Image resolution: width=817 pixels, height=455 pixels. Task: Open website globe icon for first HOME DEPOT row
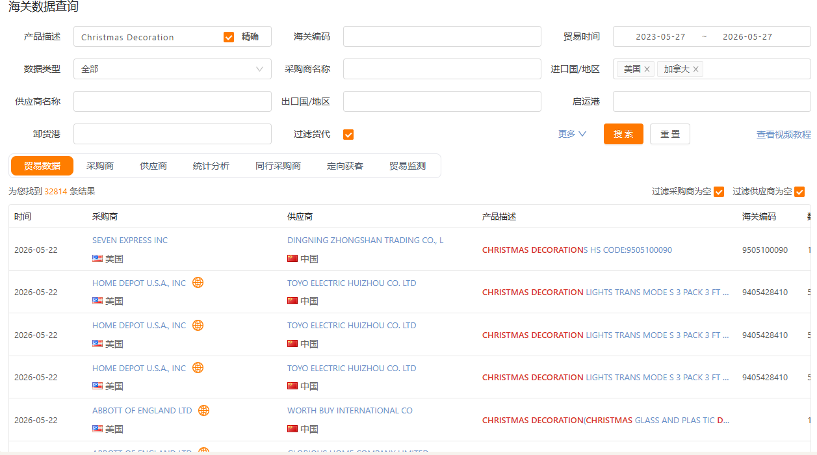pos(198,283)
